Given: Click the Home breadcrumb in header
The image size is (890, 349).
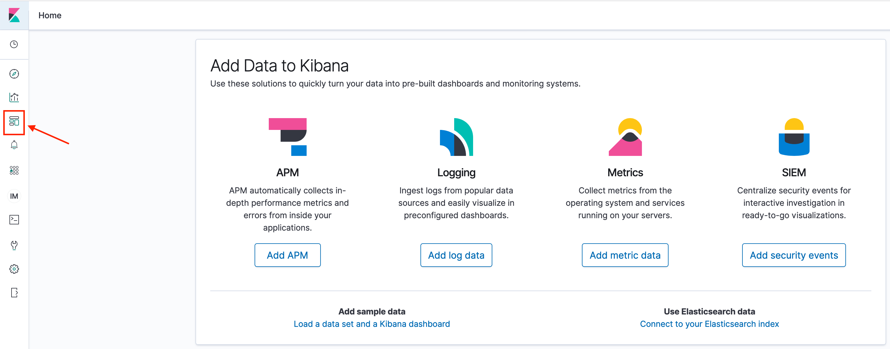Looking at the screenshot, I should [50, 15].
